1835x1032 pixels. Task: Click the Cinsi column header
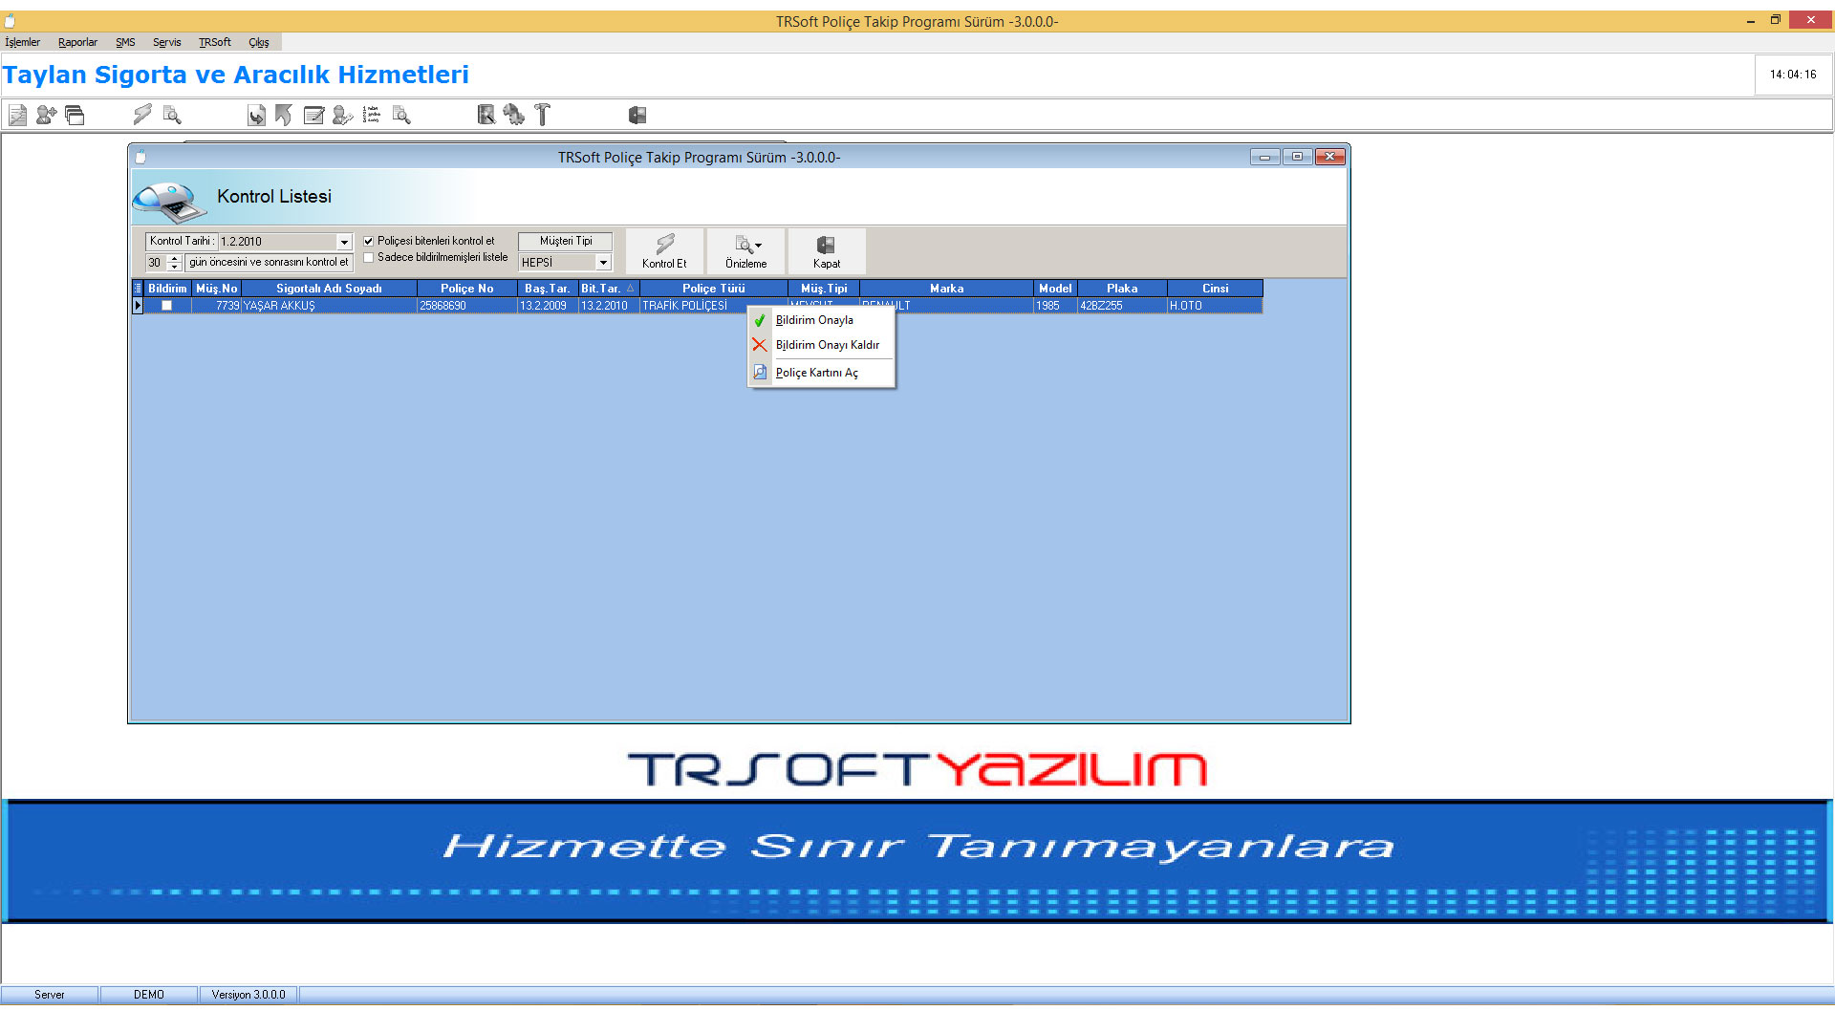(1215, 289)
